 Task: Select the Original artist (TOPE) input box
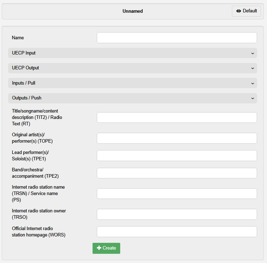(x=177, y=138)
